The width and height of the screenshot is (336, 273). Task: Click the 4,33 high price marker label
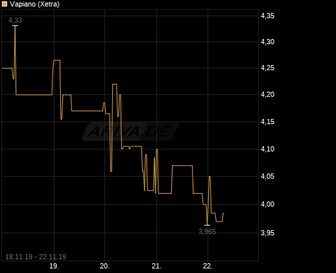pyautogui.click(x=15, y=20)
